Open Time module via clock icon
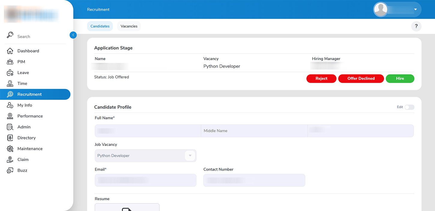435x211 pixels. tap(10, 84)
